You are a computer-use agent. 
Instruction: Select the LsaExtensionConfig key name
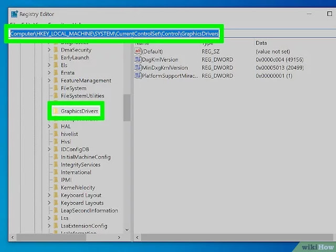point(84,226)
